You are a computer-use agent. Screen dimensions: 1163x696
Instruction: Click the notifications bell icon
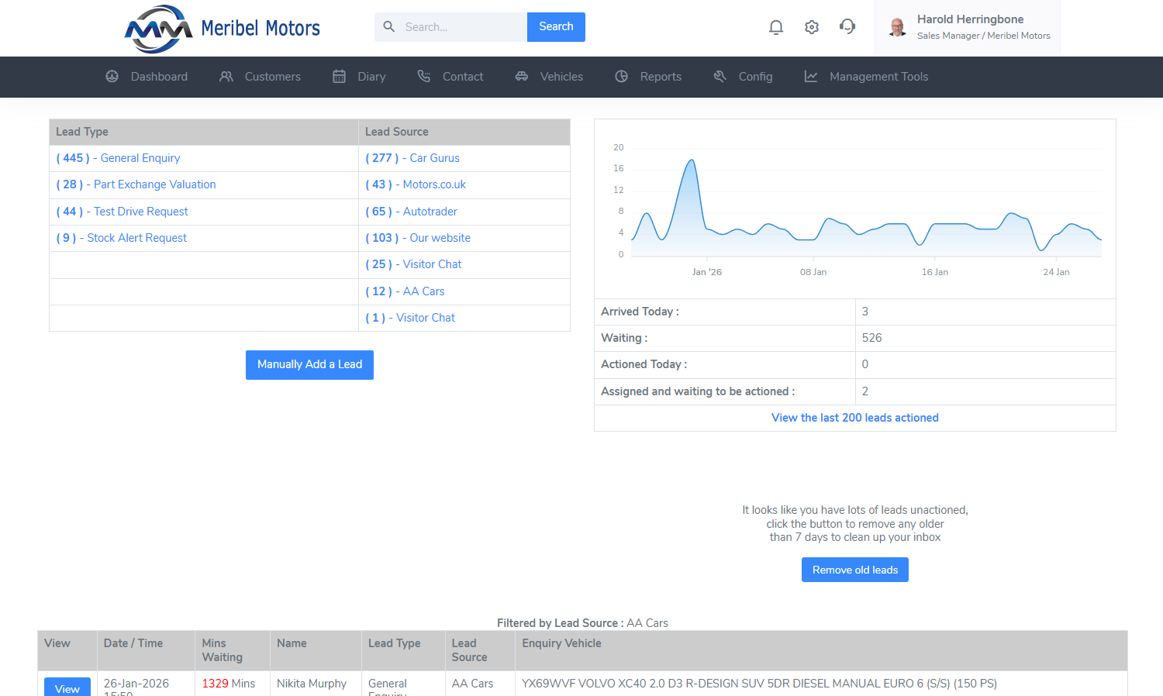[775, 27]
